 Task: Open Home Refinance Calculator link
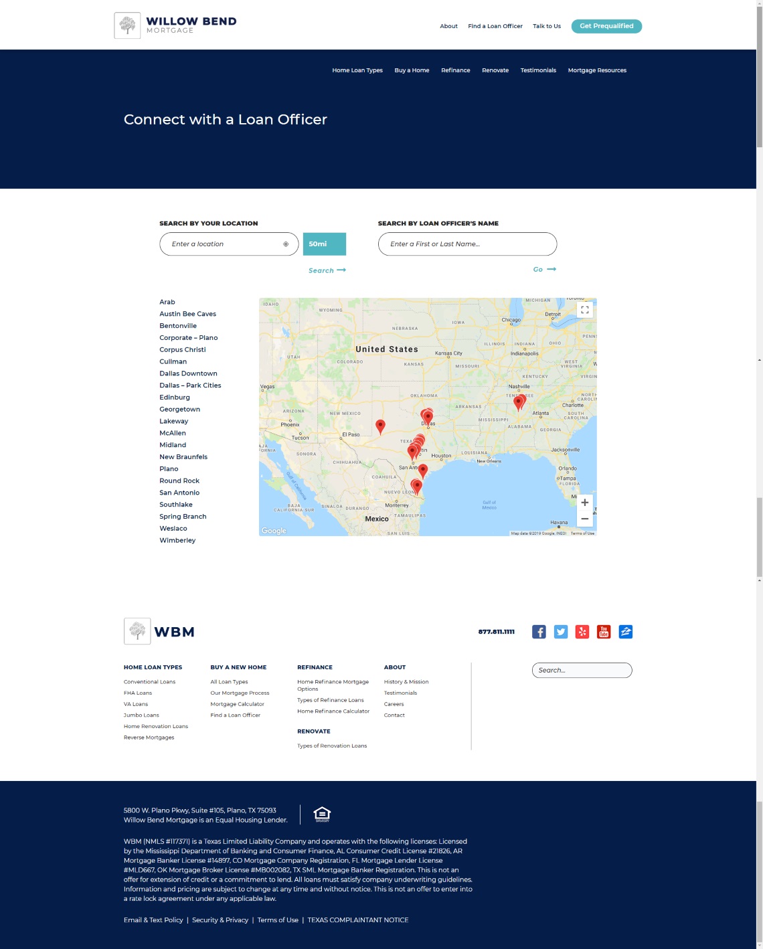[333, 711]
